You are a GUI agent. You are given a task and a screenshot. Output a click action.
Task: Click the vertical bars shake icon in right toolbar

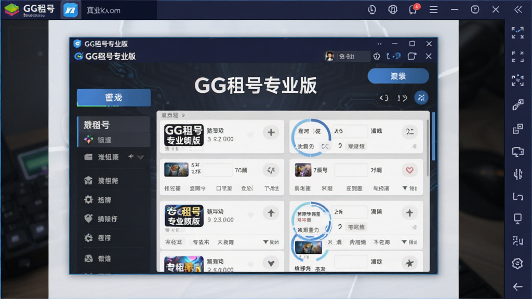[x=517, y=174]
